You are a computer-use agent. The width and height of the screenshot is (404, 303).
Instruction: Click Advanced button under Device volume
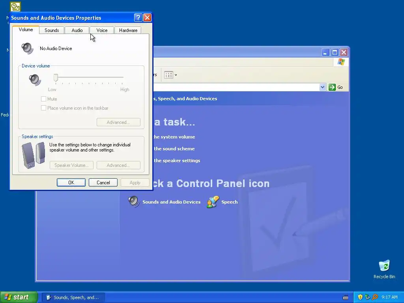click(x=118, y=122)
